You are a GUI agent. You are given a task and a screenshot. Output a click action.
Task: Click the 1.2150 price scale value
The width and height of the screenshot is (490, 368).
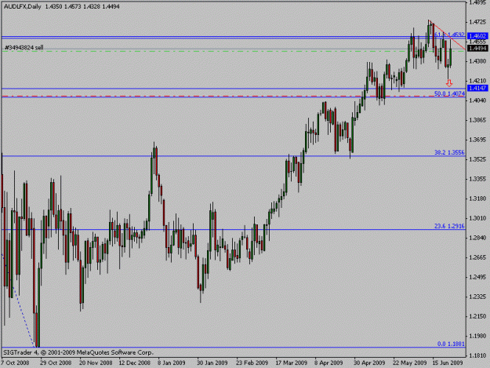[478, 316]
